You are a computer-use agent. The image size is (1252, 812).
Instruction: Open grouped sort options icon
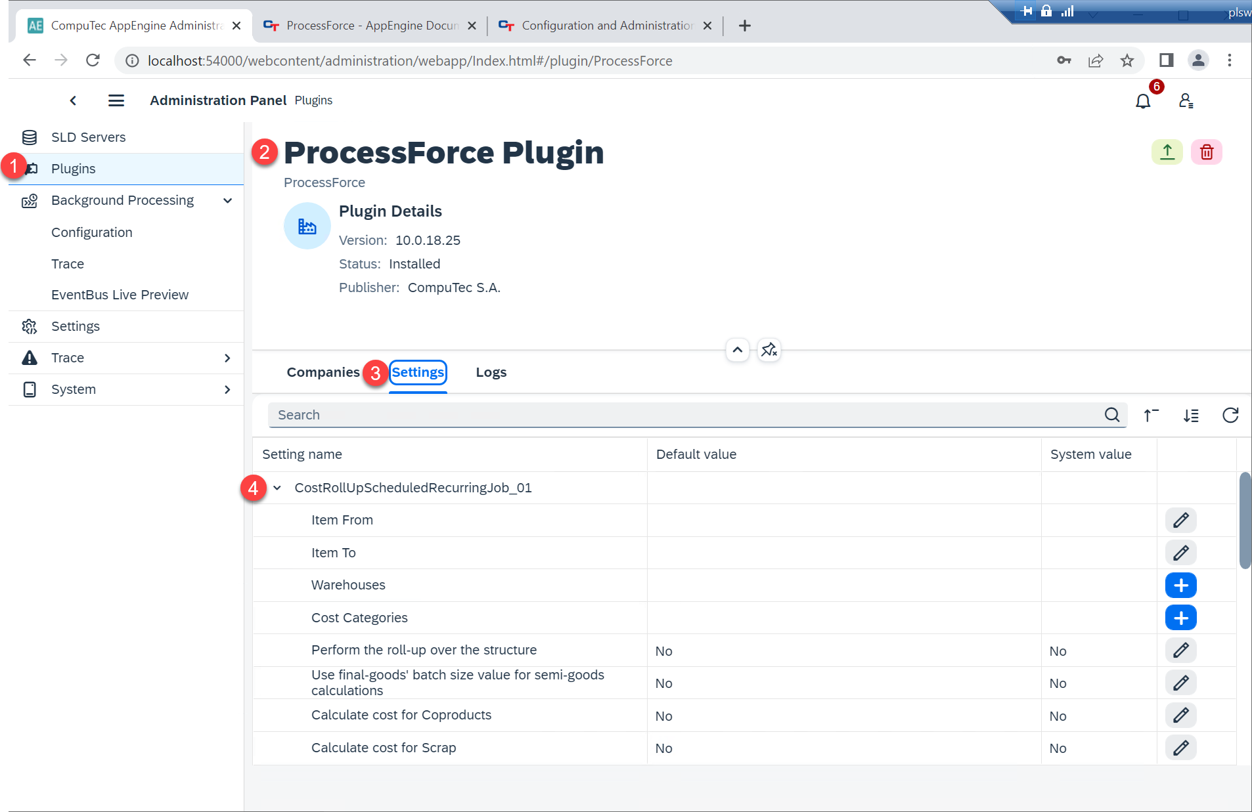click(1192, 416)
